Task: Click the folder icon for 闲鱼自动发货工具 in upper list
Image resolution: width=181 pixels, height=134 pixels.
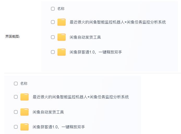Action: (62, 37)
